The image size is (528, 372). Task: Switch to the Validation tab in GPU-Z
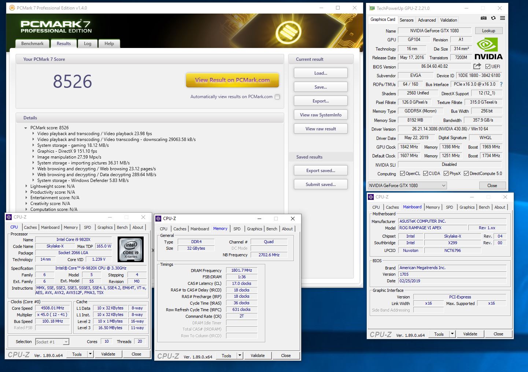(x=448, y=20)
